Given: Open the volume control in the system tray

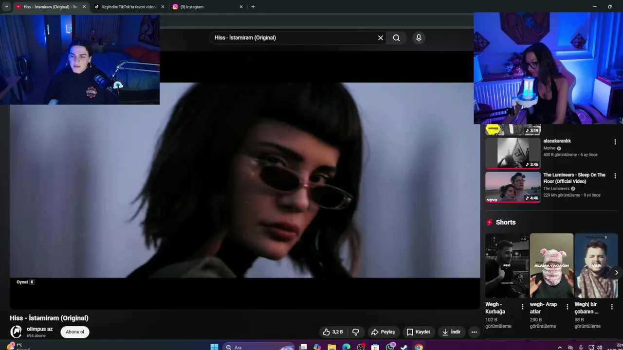Looking at the screenshot, I should [x=600, y=347].
